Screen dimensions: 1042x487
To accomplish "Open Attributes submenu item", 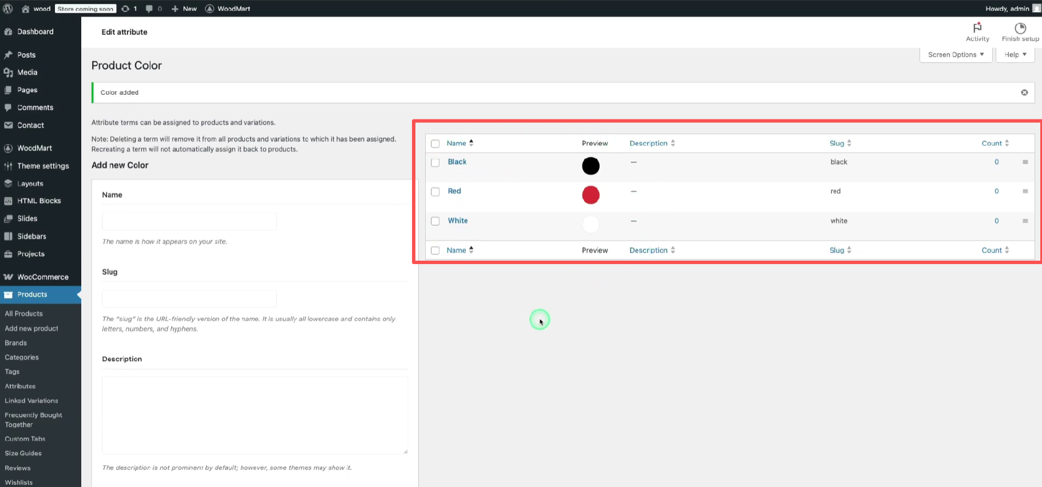I will click(x=20, y=386).
